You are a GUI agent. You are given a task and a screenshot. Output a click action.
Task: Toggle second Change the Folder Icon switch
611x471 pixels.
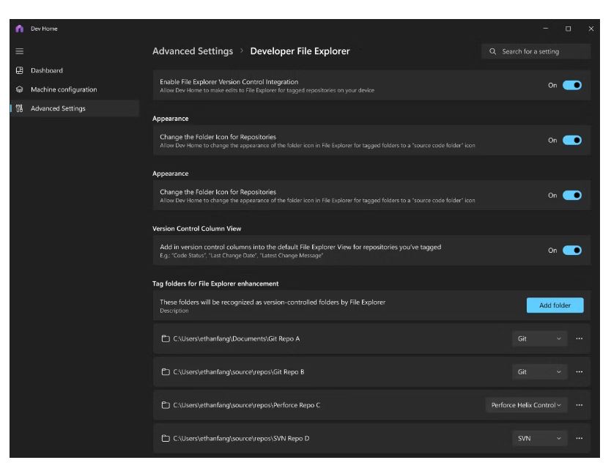coord(572,195)
